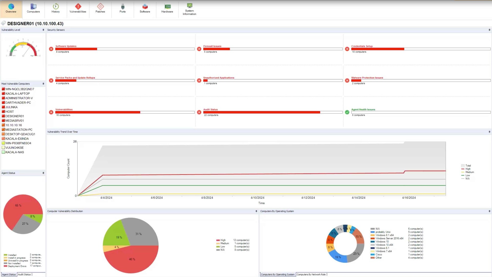
Task: Switch to the Audit Status tab
Action: pos(24,274)
